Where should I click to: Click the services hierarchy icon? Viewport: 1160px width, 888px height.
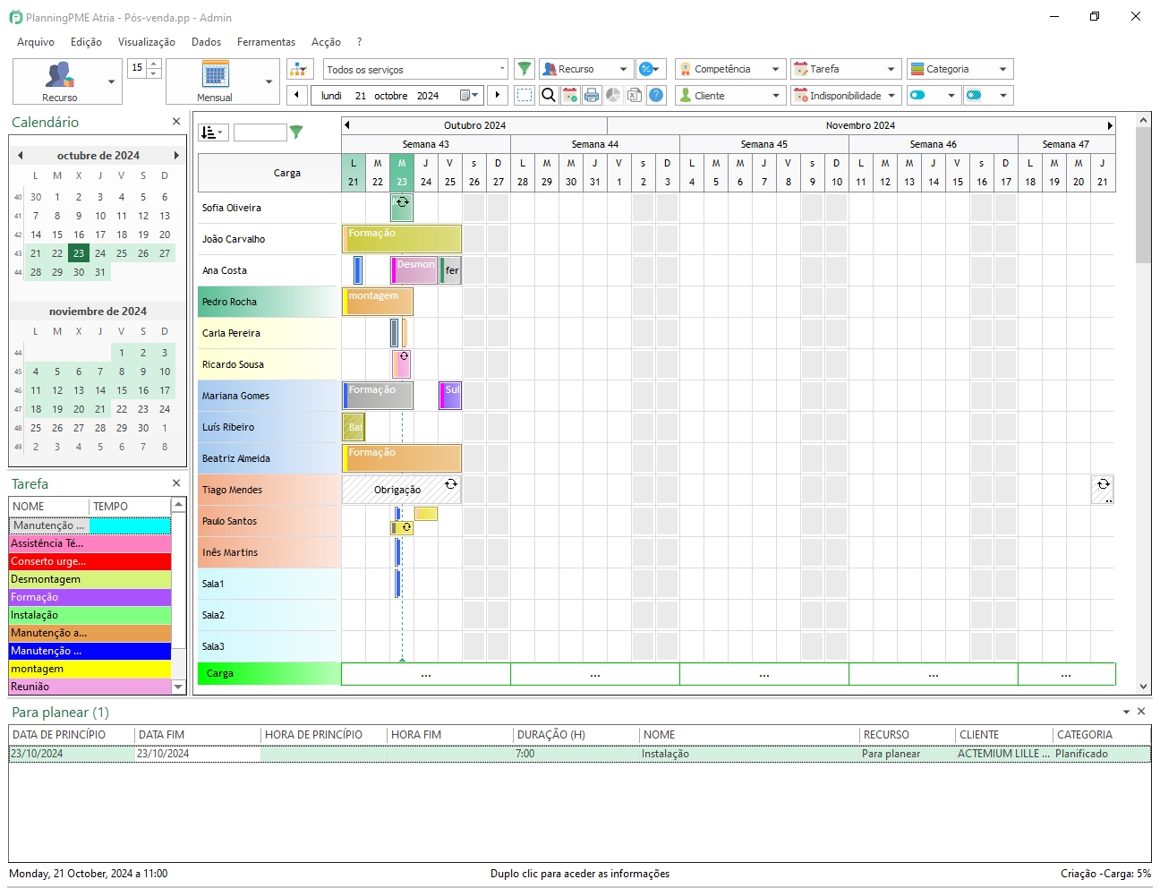click(300, 69)
